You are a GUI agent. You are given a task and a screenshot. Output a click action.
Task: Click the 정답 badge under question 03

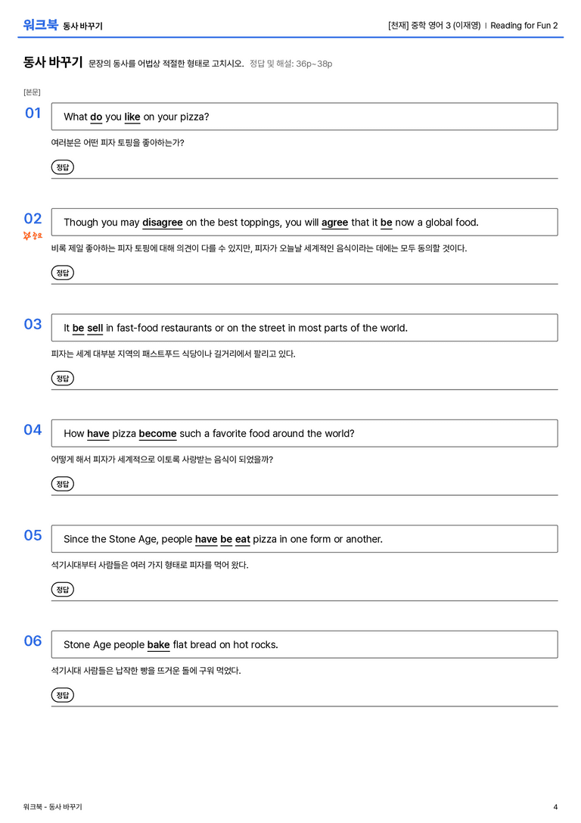coord(62,378)
